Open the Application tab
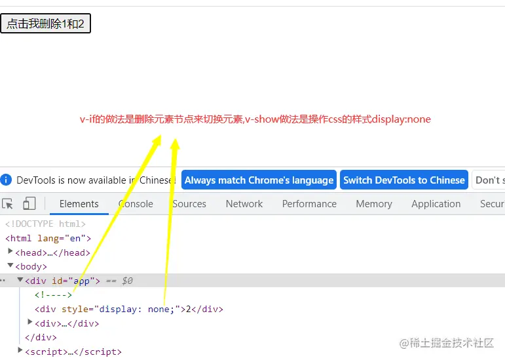 point(436,204)
